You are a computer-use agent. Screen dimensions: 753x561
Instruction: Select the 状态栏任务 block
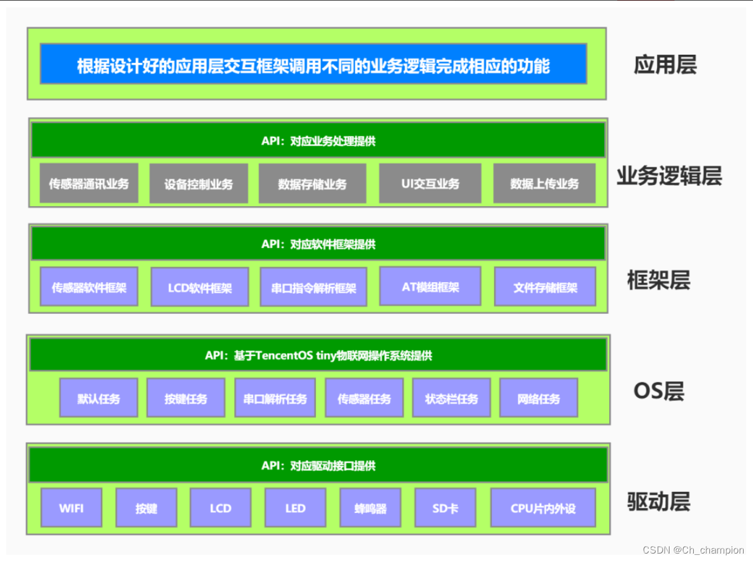tap(451, 398)
